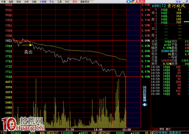This screenshot has width=189, height=134.
Task: Select sell level 3 price 1686
Action: (164, 16)
